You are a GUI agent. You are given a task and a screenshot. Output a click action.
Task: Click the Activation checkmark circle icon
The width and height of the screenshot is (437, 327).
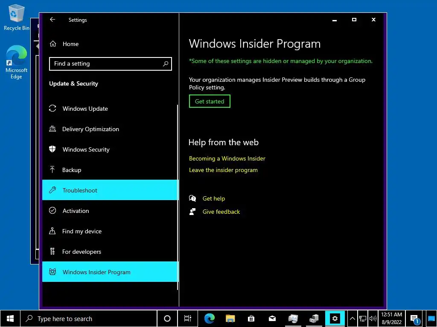[x=52, y=210]
